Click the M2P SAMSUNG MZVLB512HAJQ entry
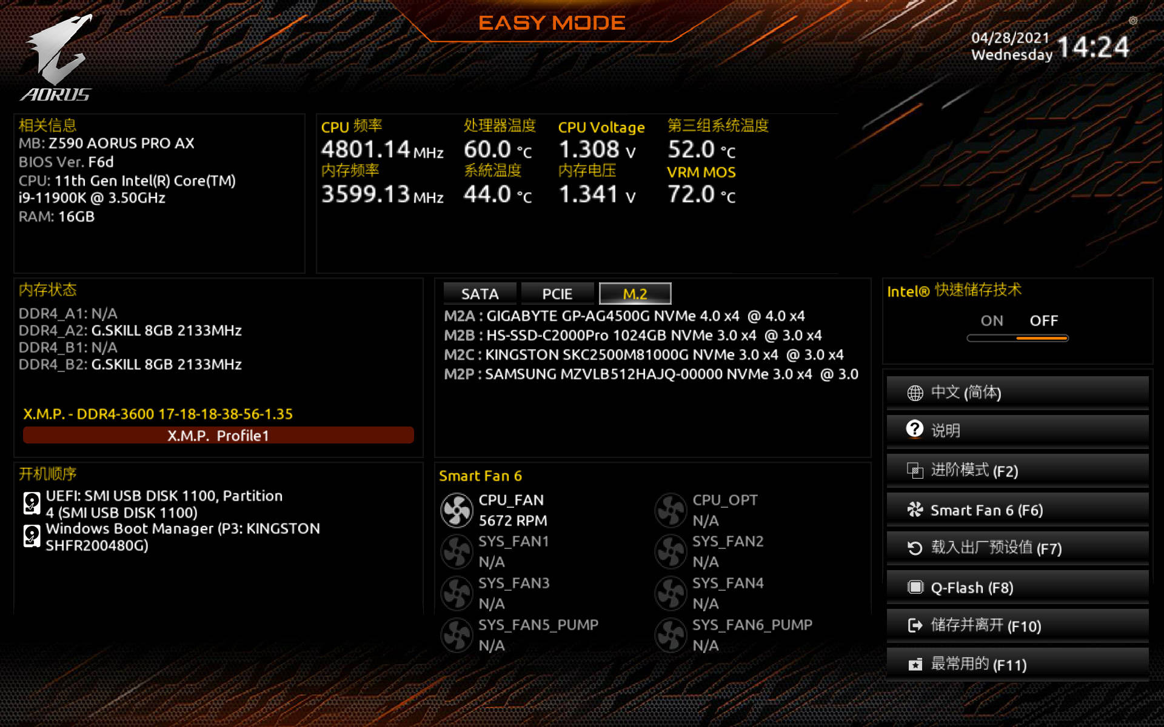 coord(651,374)
